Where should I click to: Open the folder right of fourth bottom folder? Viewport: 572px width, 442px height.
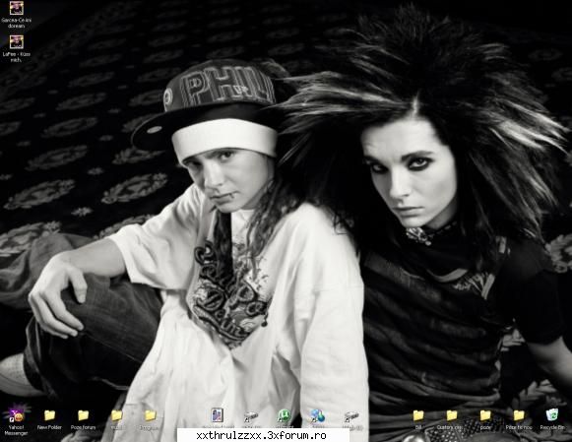151,415
